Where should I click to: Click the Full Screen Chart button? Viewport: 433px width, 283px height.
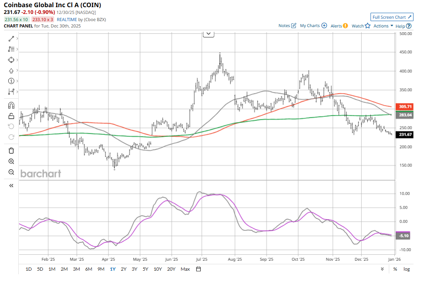click(392, 17)
